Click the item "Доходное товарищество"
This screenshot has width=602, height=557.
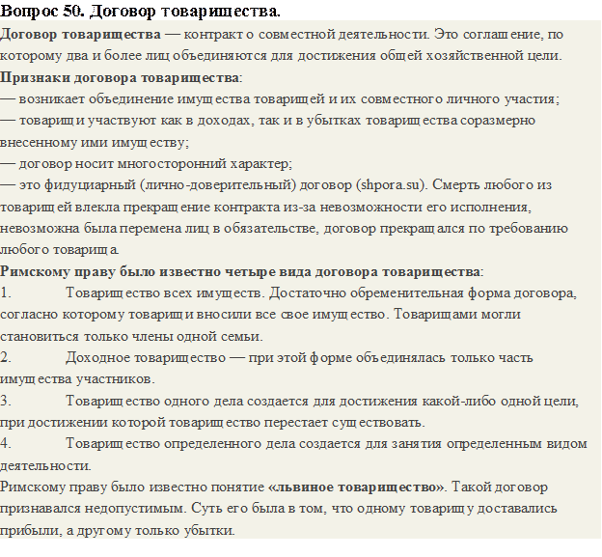click(146, 358)
